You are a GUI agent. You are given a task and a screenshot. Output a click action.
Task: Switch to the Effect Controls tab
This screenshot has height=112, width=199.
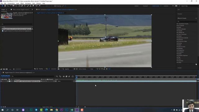[x=21, y=10]
